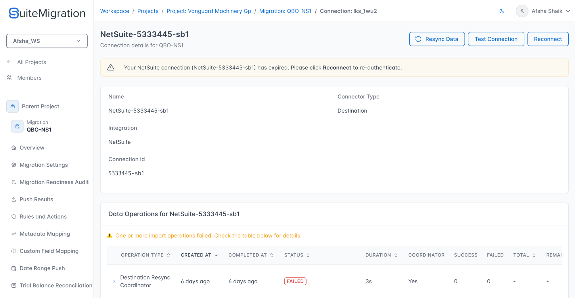
Task: Sort by Created At column
Action: 199,255
